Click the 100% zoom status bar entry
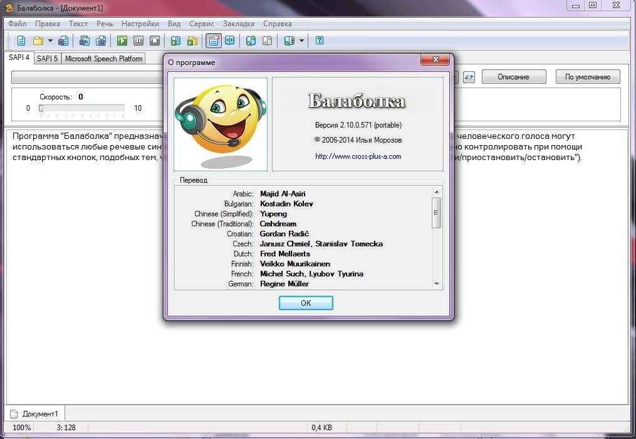The height and width of the screenshot is (439, 636). pyautogui.click(x=21, y=427)
